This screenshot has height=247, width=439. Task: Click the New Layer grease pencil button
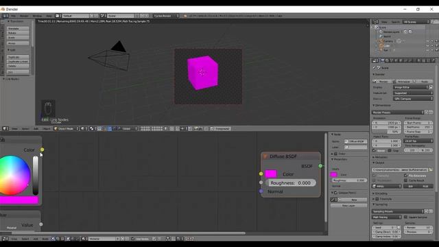pos(348,206)
